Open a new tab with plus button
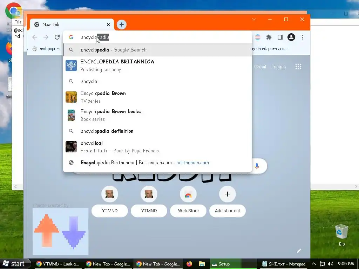Screen dimensions: 359x269 tap(122, 25)
